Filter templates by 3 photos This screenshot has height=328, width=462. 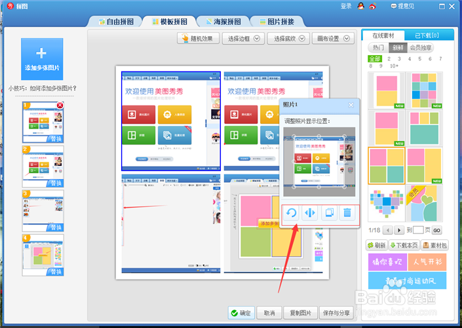click(x=399, y=58)
